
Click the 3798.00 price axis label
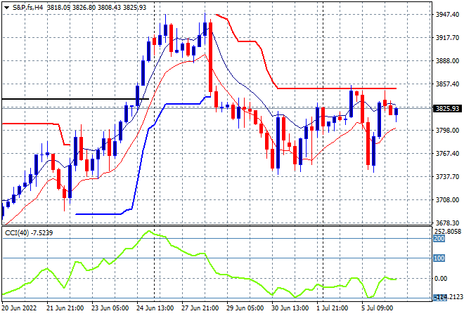coord(447,131)
